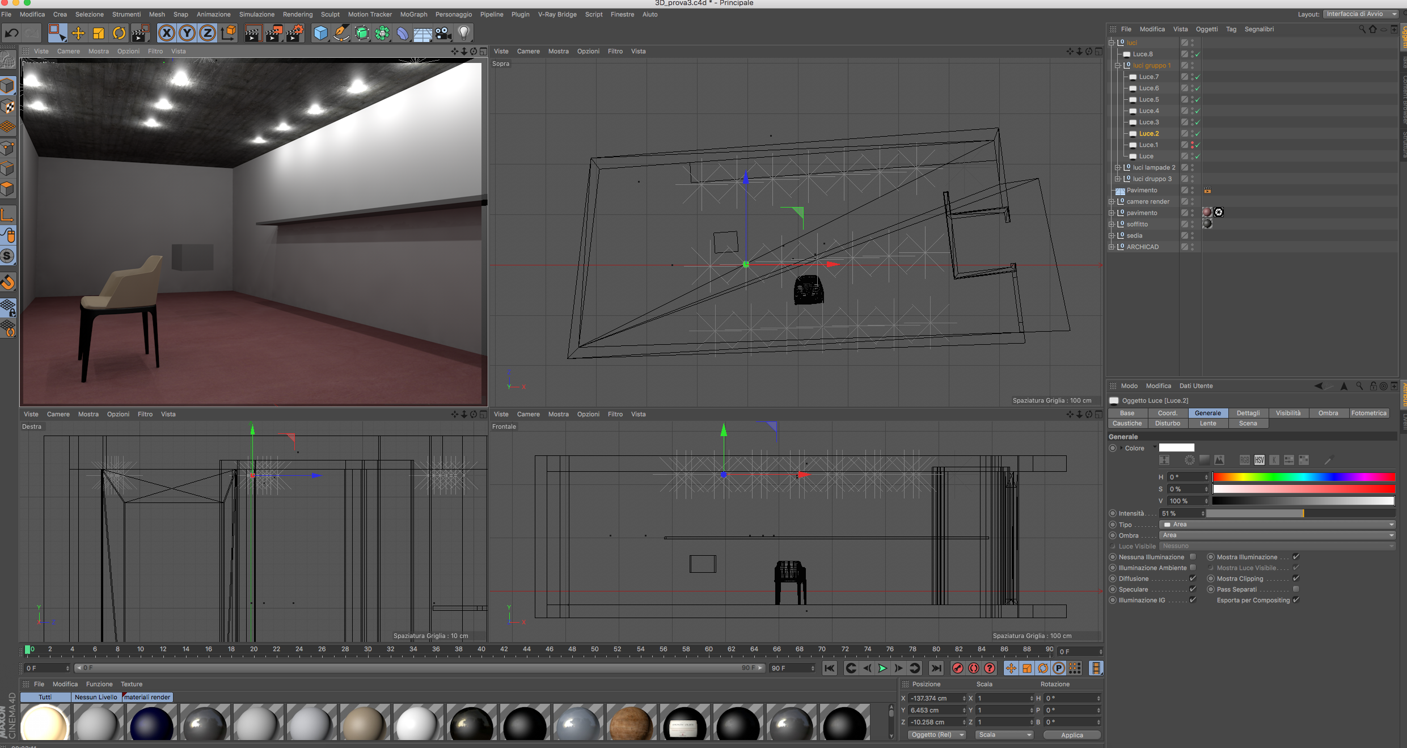
Task: Open the render settings icon
Action: click(294, 33)
